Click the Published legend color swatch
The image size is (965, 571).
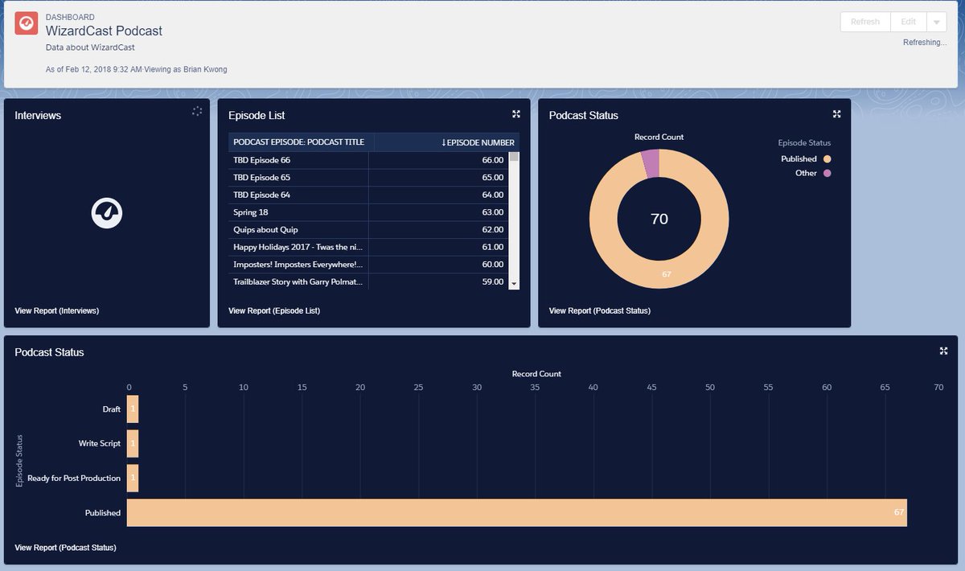tap(827, 159)
